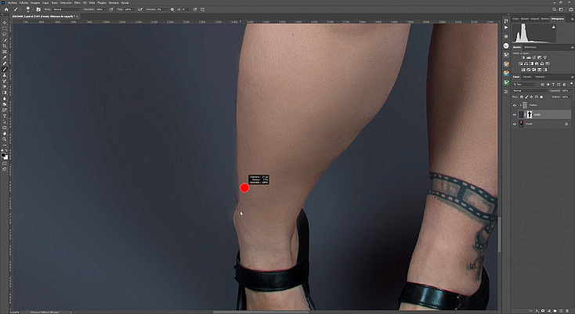
Task: Switch to the Canales tab
Action: [x=527, y=77]
